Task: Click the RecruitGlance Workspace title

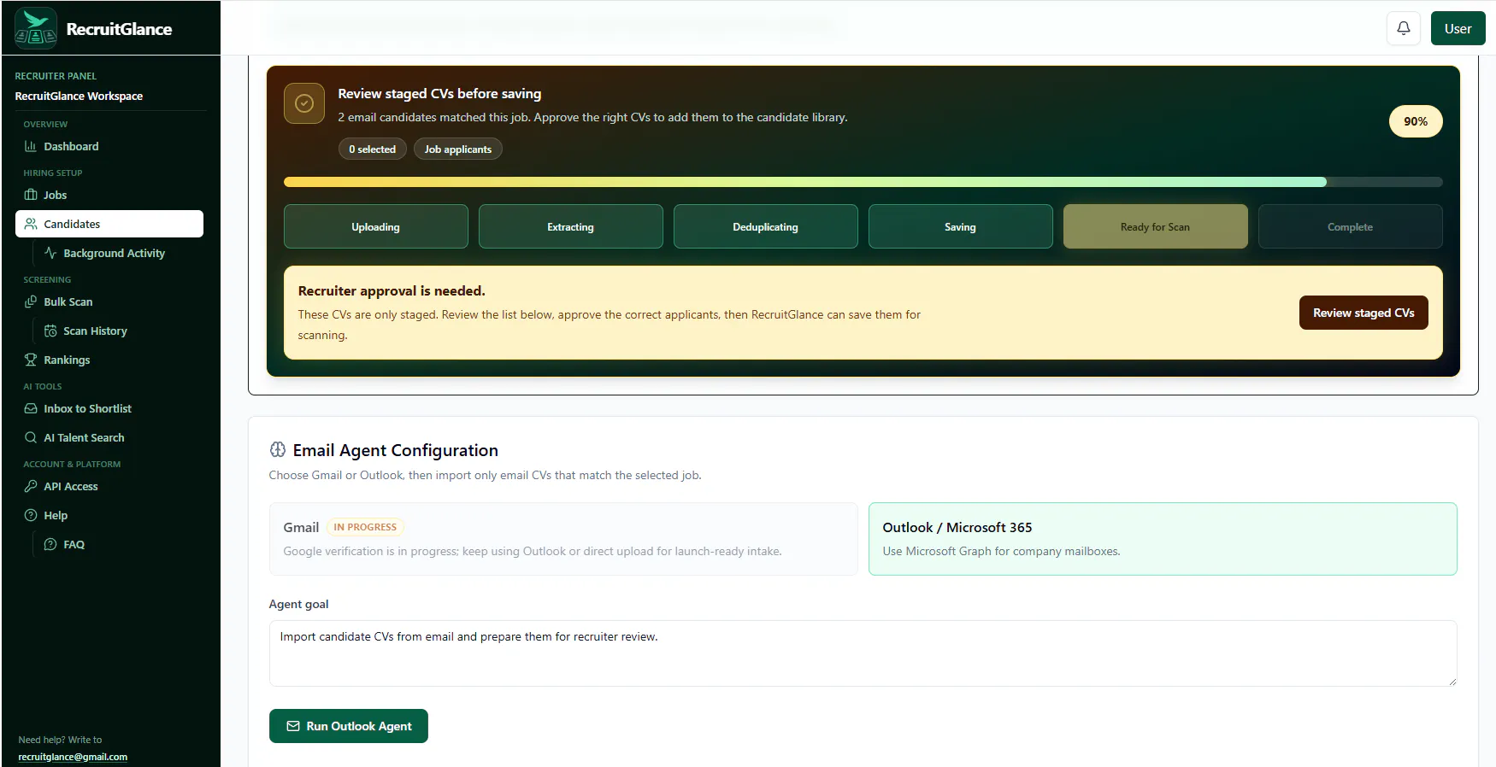Action: [79, 97]
